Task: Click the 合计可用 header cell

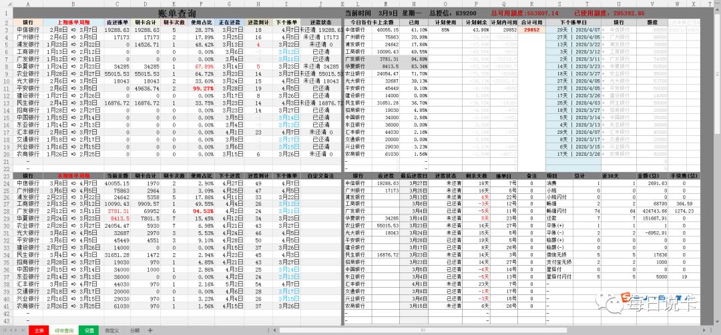Action: [531, 22]
